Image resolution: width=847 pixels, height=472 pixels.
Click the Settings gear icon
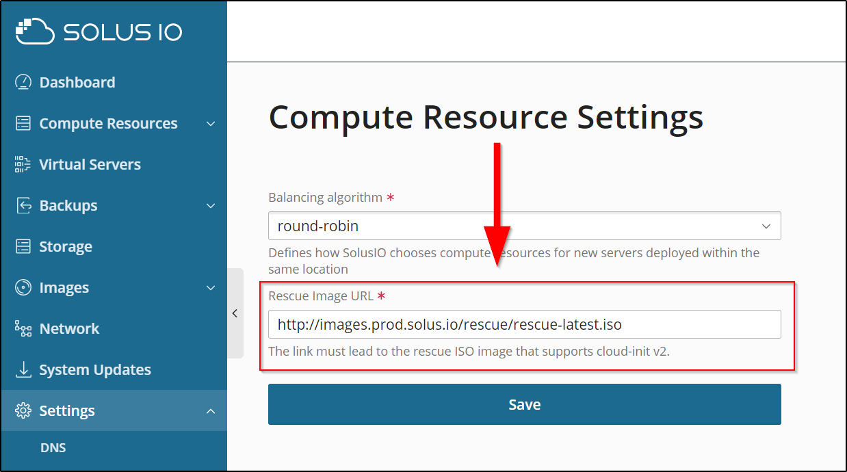click(x=23, y=410)
